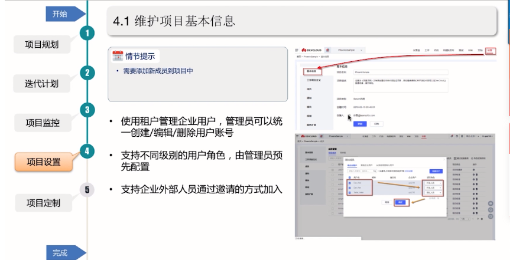Open page-number dropdown below member table

(x=465, y=219)
